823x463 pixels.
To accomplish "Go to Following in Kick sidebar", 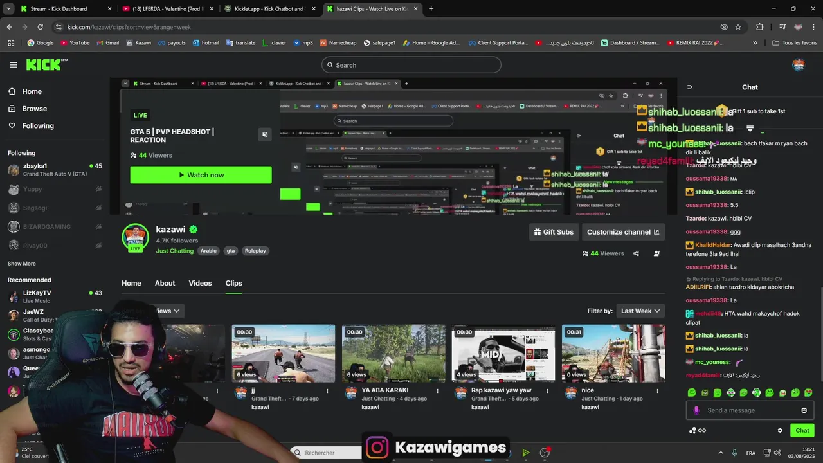I will (38, 126).
